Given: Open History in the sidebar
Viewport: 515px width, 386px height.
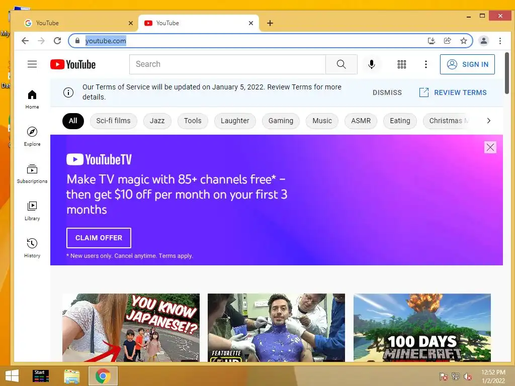Looking at the screenshot, I should click(32, 248).
